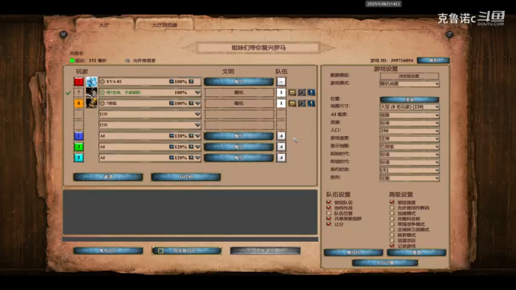Screen dimensions: 516x290
Task: Click the green number 3 AI color box
Action: tap(79, 147)
